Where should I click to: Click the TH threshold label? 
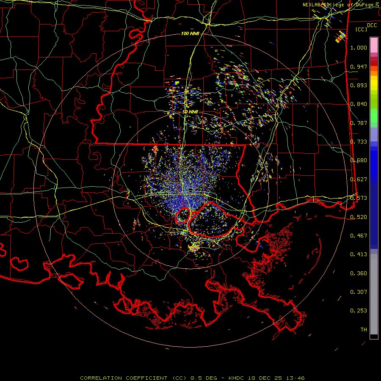(x=364, y=330)
